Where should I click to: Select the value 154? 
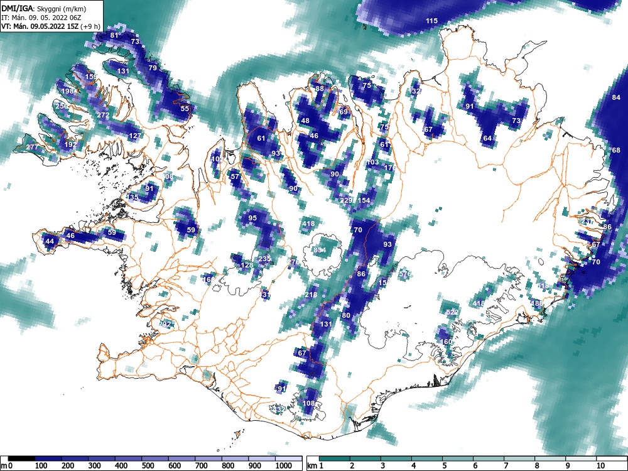pyautogui.click(x=364, y=200)
